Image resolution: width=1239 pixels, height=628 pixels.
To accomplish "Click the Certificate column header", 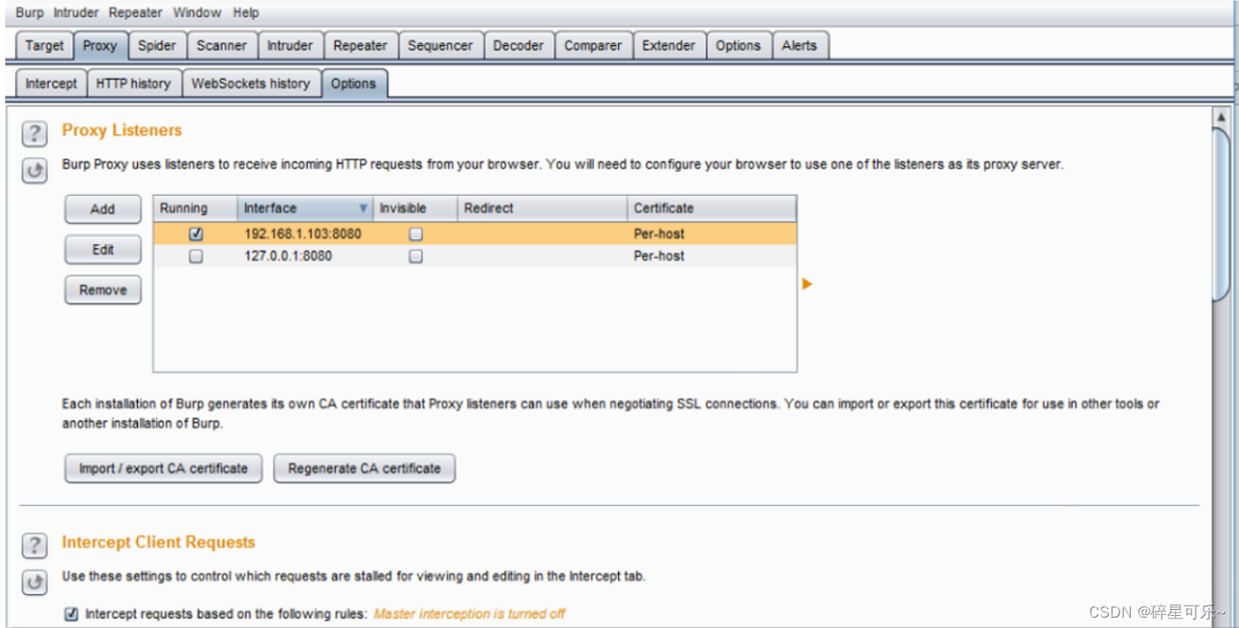I will [x=711, y=209].
